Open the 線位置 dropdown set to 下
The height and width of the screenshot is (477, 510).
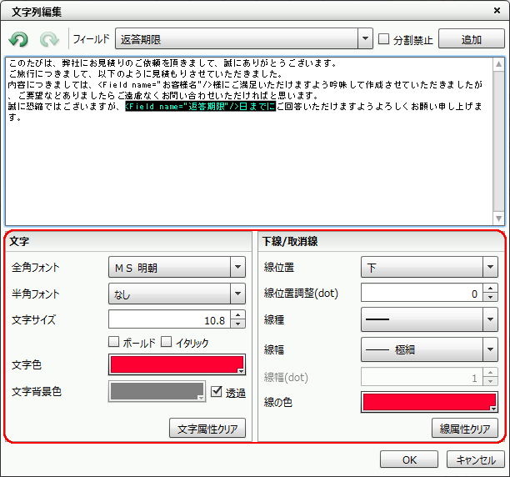click(x=429, y=267)
